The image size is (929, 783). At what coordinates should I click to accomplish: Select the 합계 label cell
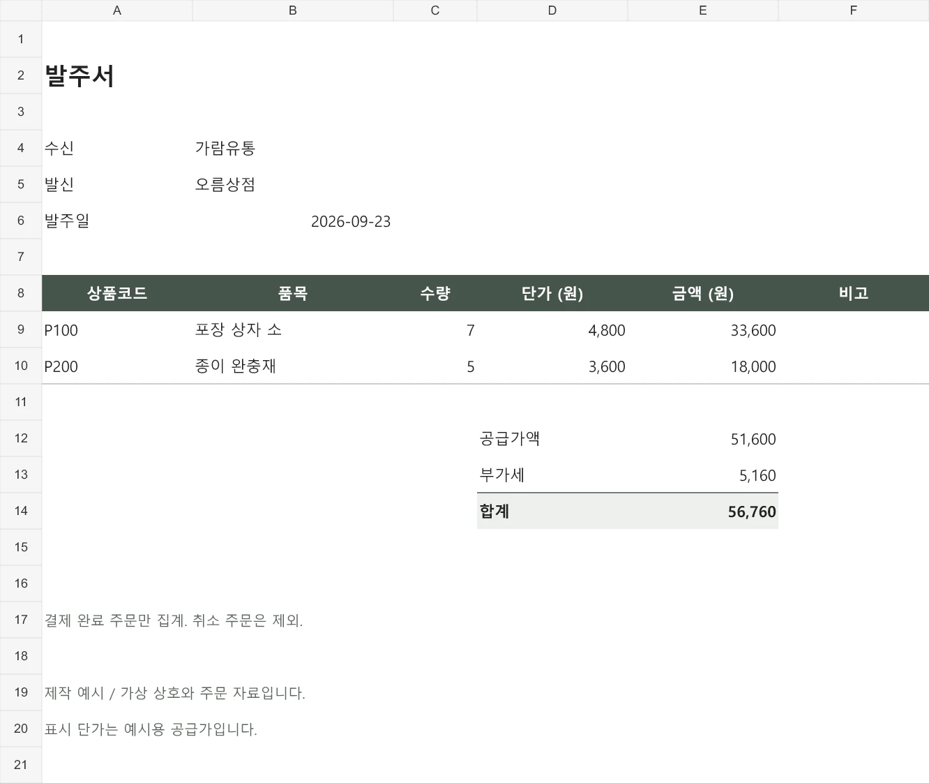pos(552,511)
